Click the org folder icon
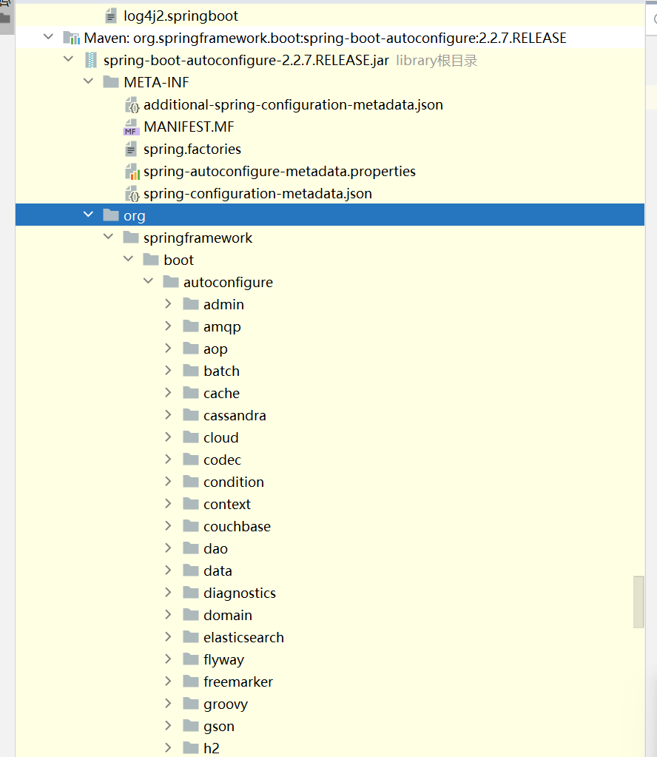 coord(111,215)
